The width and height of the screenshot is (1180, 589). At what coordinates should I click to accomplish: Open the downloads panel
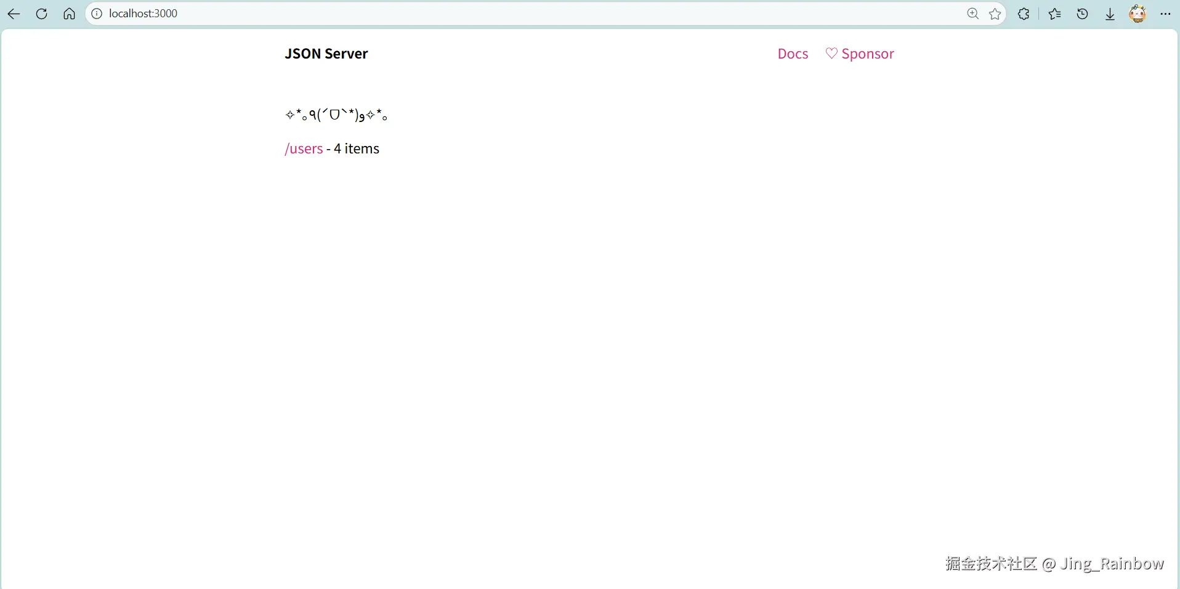[1110, 14]
